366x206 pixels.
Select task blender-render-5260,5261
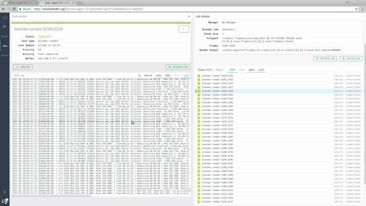tap(279, 95)
